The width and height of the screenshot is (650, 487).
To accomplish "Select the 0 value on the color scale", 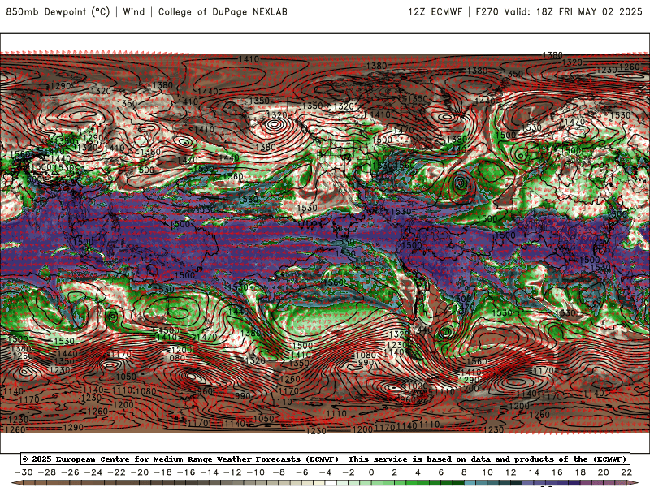I will click(371, 472).
